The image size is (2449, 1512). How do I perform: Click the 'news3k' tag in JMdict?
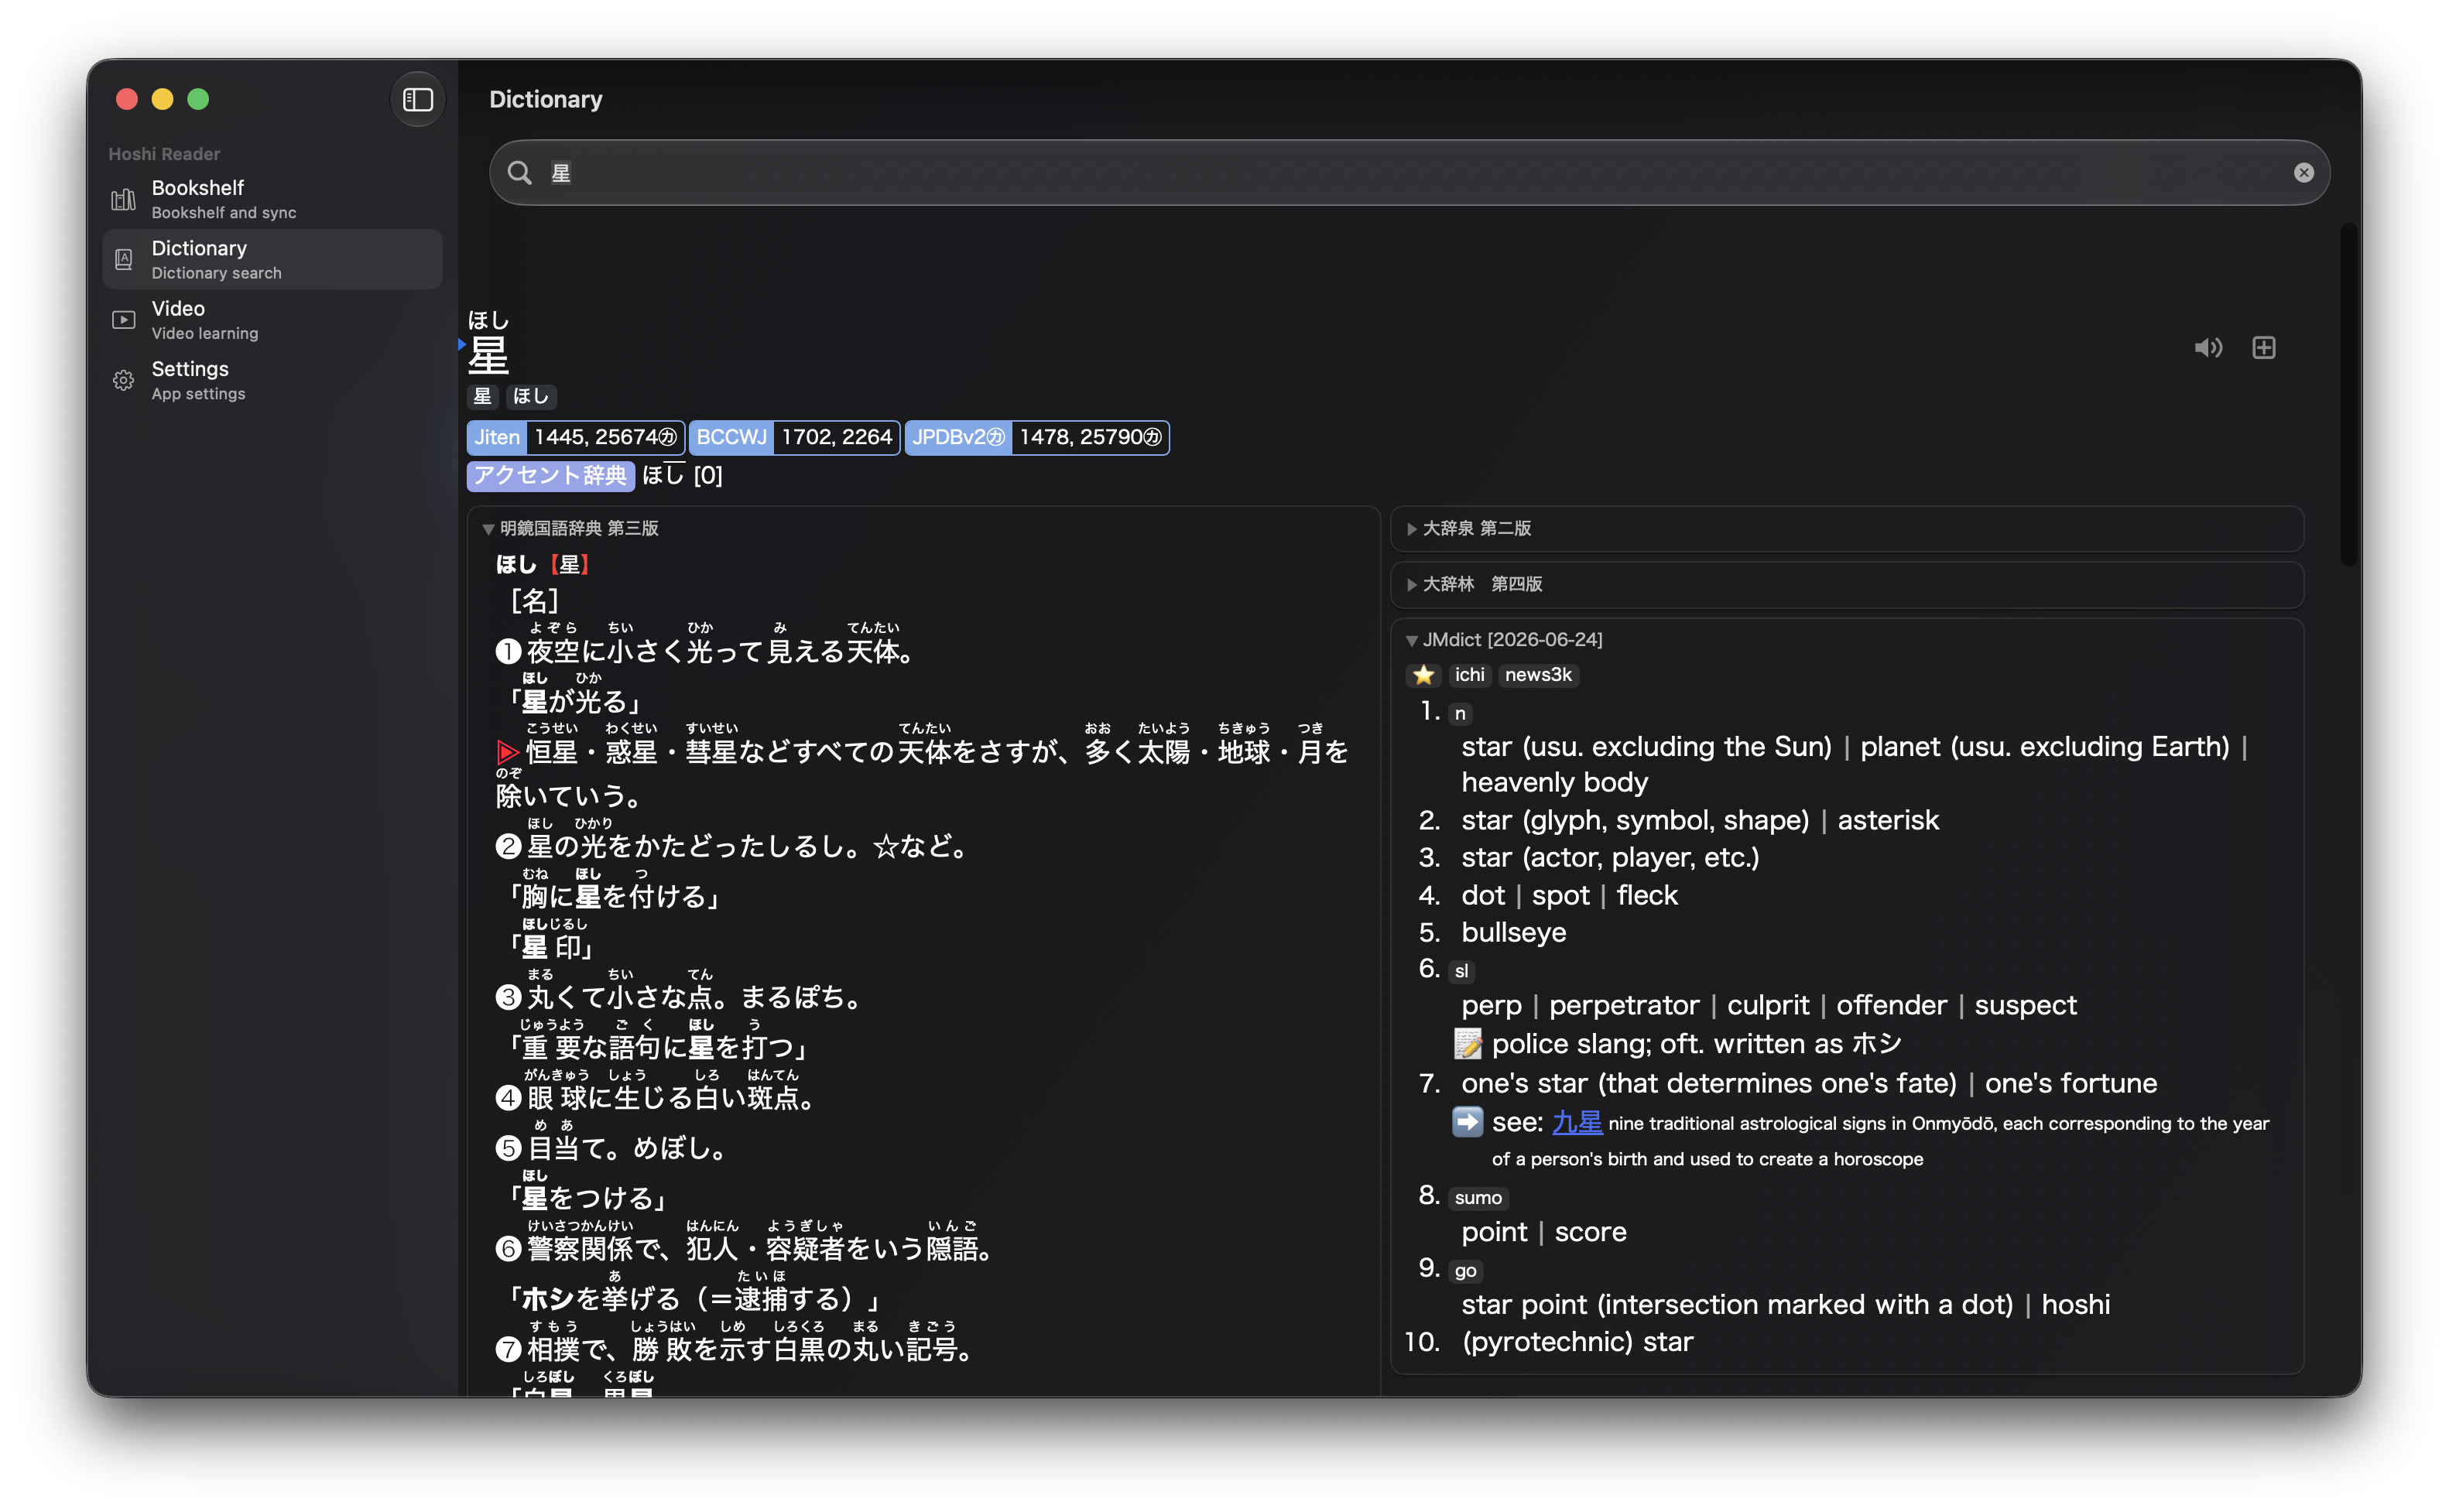[1537, 675]
